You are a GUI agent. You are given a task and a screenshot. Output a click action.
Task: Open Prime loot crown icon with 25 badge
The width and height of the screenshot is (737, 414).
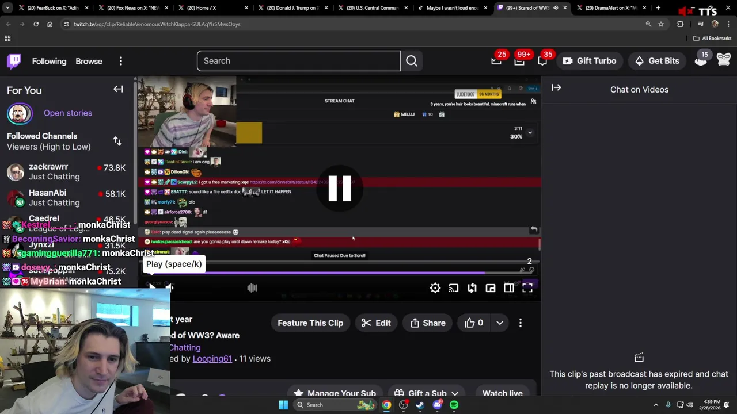click(496, 61)
